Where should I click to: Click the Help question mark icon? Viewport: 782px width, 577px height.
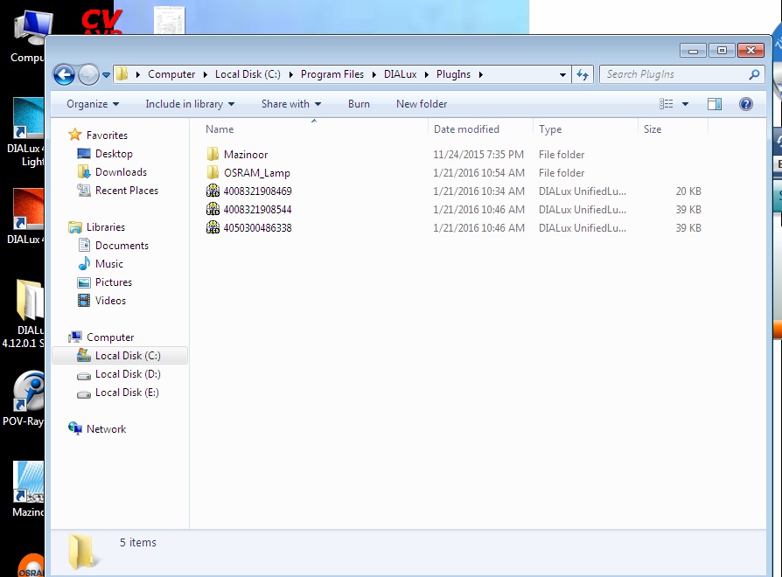coord(746,104)
